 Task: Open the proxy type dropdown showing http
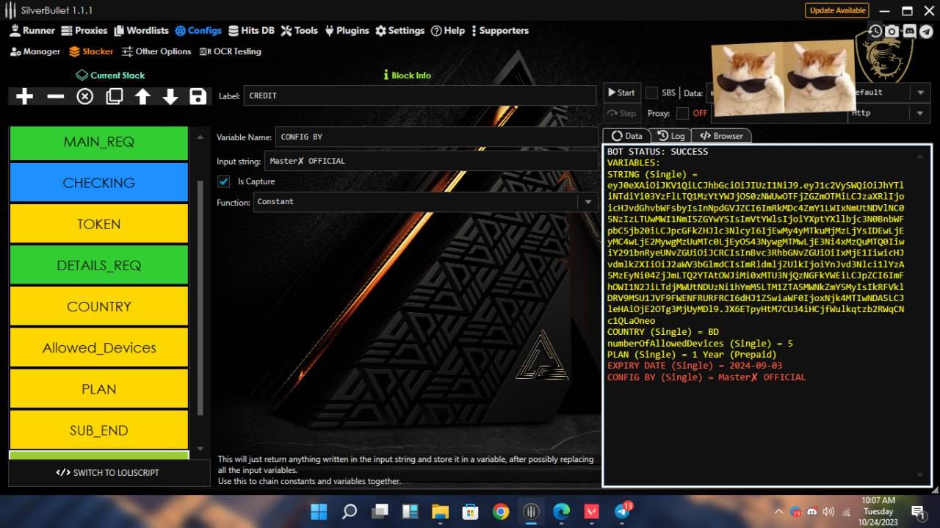(919, 113)
